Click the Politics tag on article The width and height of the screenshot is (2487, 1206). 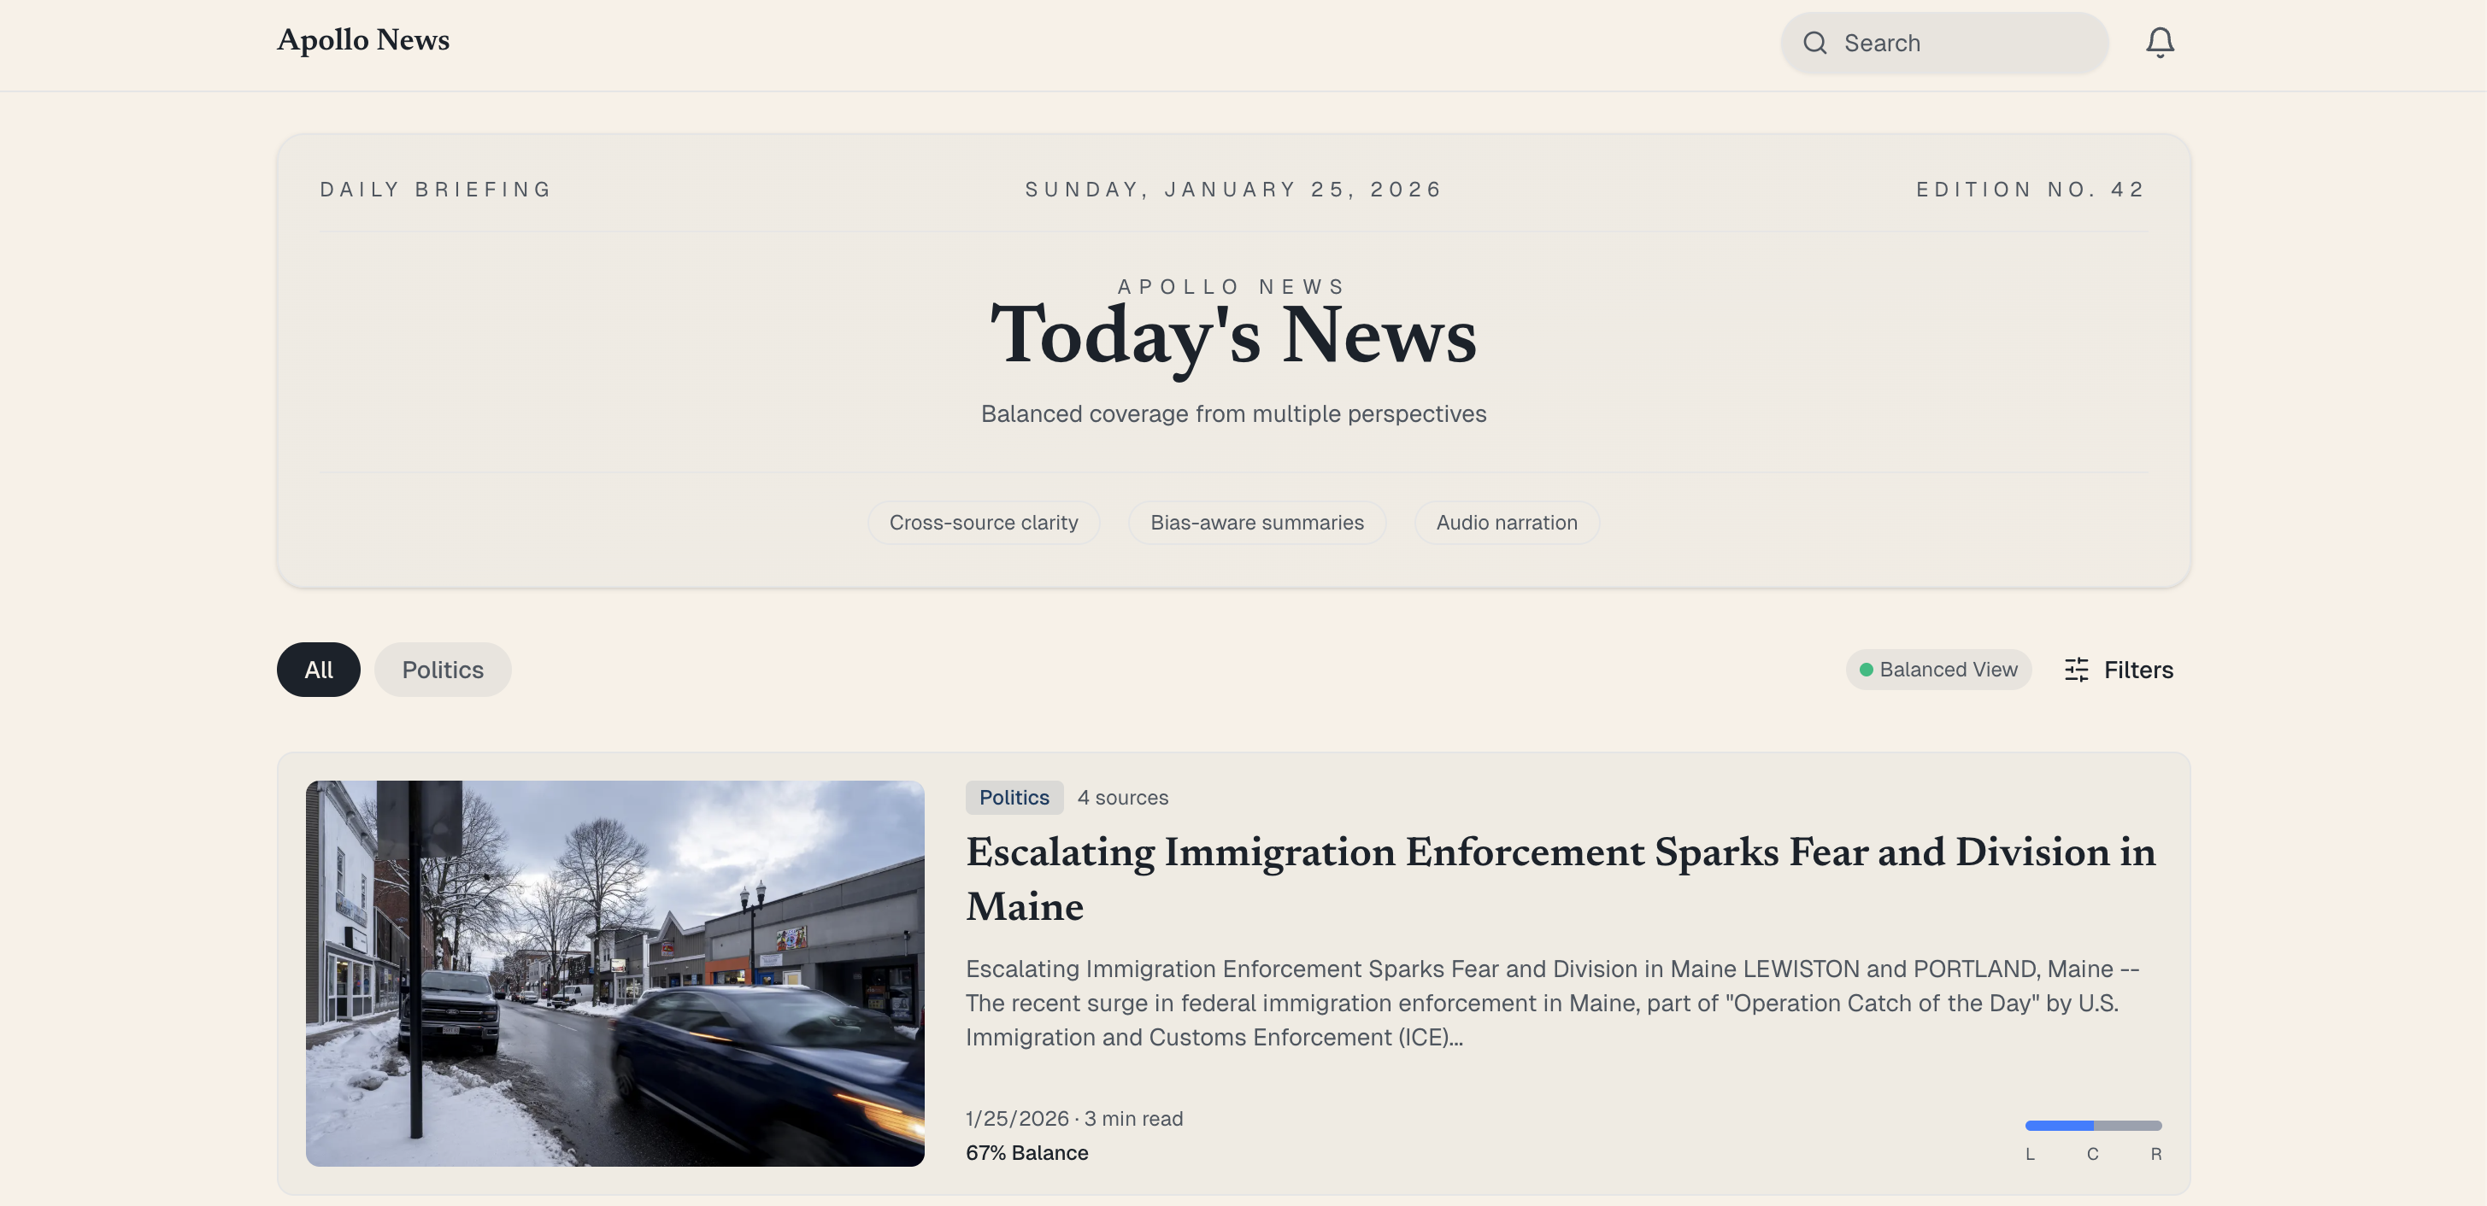(1014, 798)
